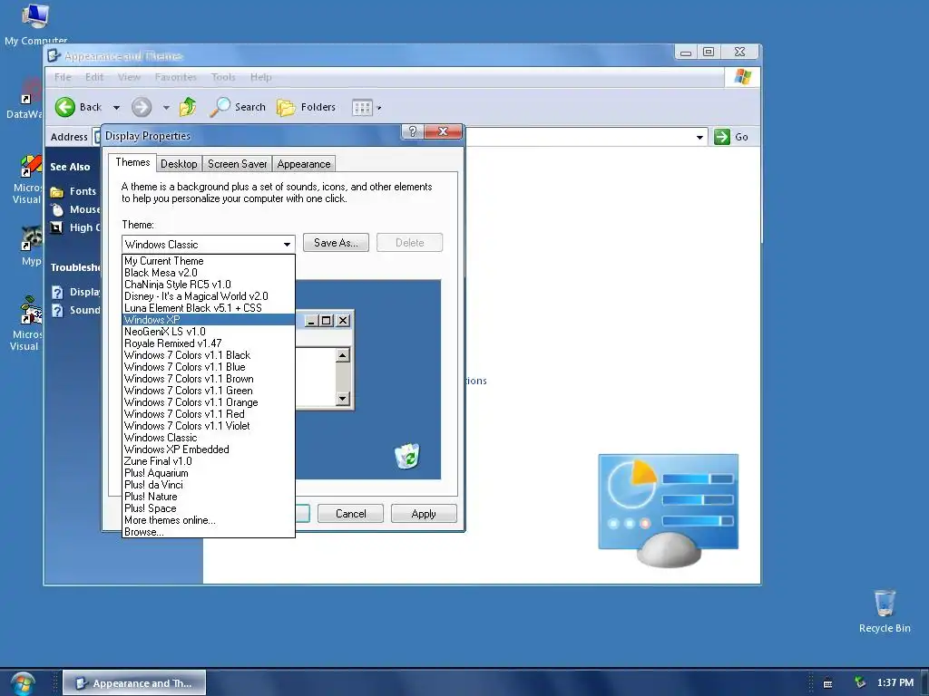
Task: Click the High Contrast icon in See Also
Action: coord(57,227)
